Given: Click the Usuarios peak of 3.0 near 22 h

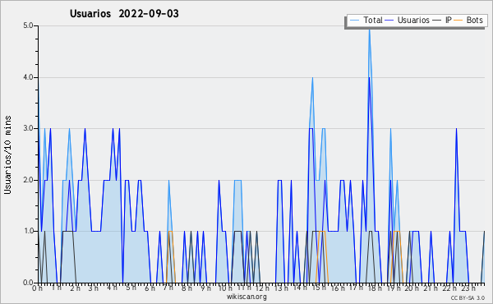Looking at the screenshot, I should click(456, 129).
